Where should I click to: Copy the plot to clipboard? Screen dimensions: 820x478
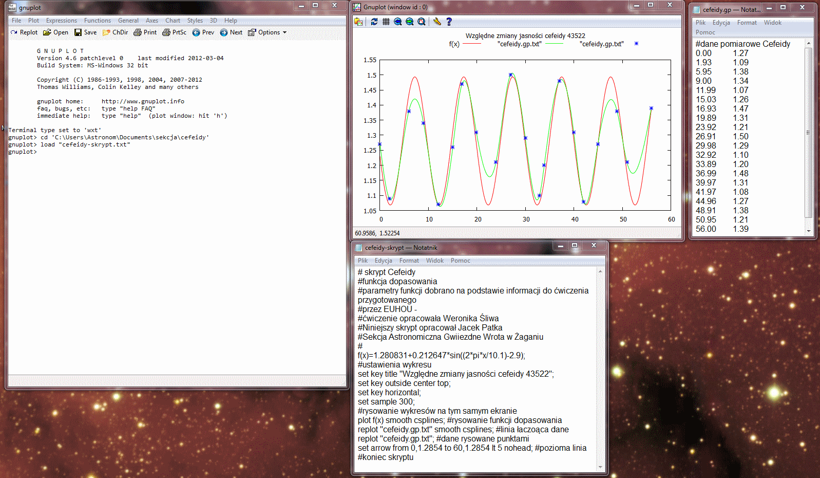[x=358, y=22]
